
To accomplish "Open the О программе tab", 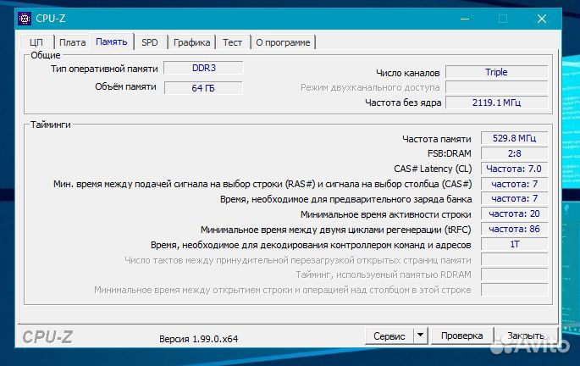I will pos(283,42).
